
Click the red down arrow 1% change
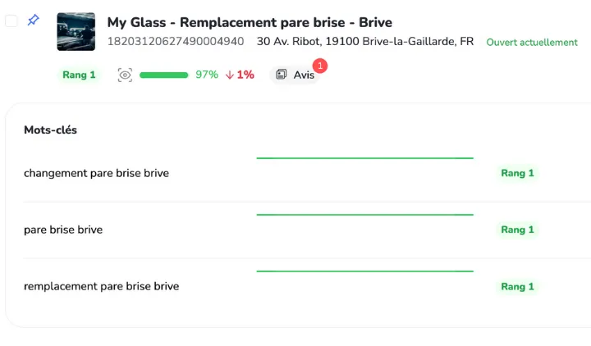click(240, 75)
